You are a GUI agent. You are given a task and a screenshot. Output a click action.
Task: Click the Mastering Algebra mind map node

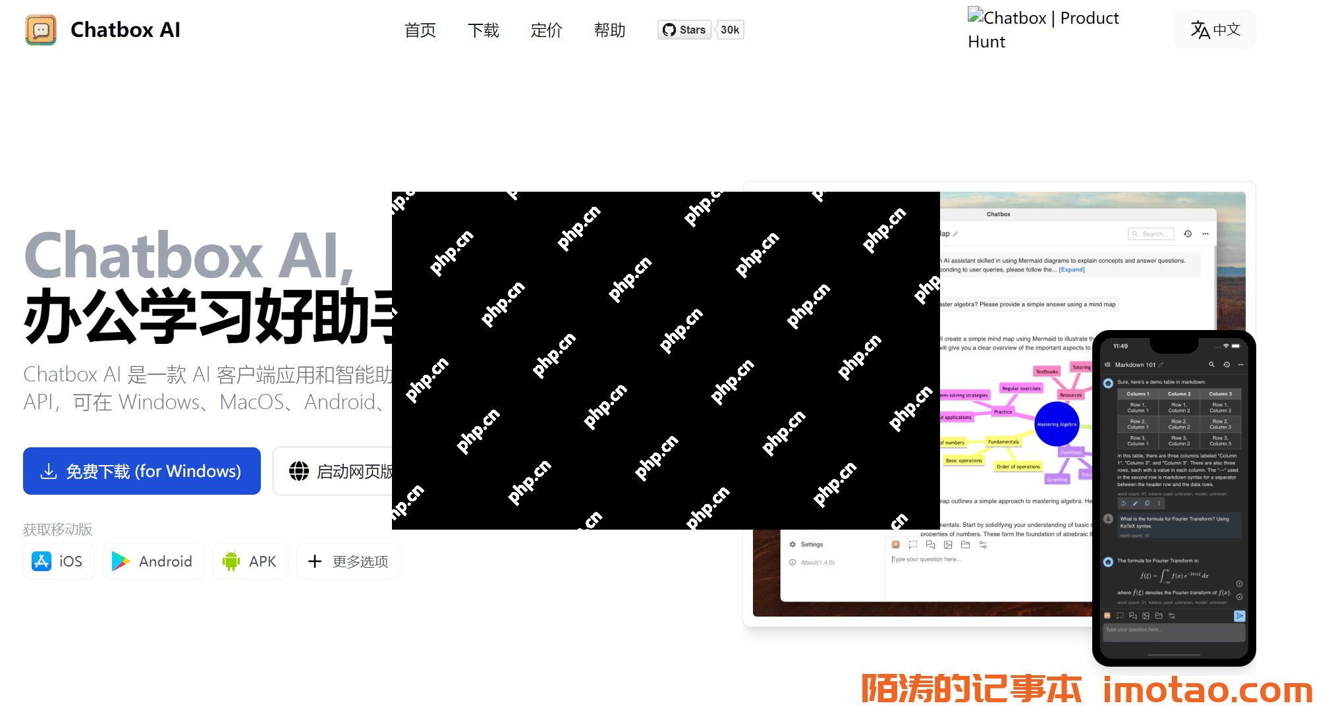[x=1057, y=424]
